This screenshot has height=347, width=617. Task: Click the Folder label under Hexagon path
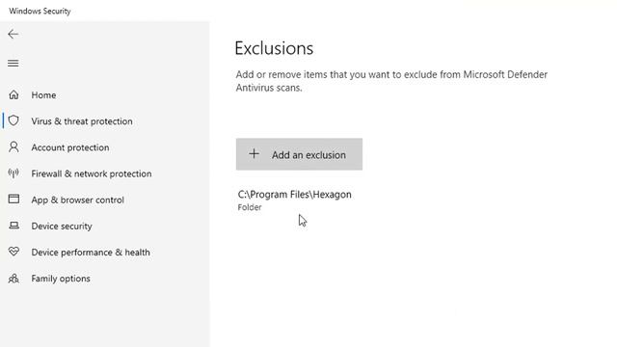coord(250,207)
